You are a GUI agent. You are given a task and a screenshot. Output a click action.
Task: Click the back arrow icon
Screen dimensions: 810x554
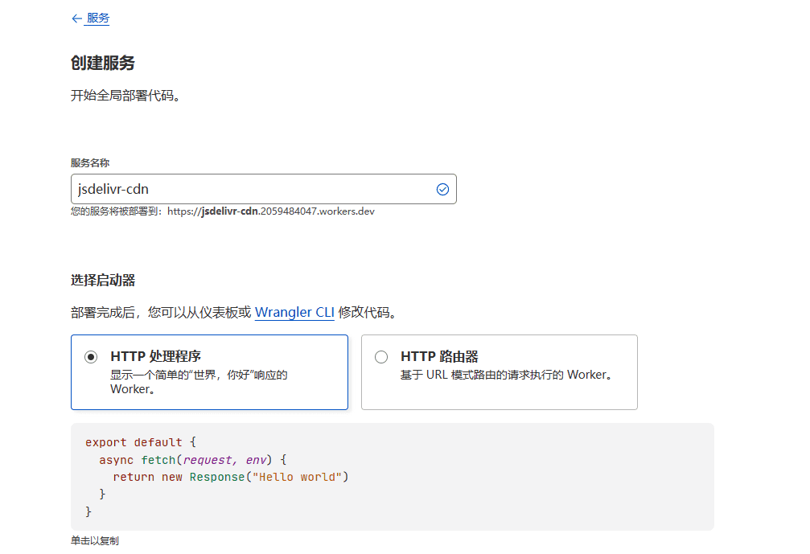(76, 18)
